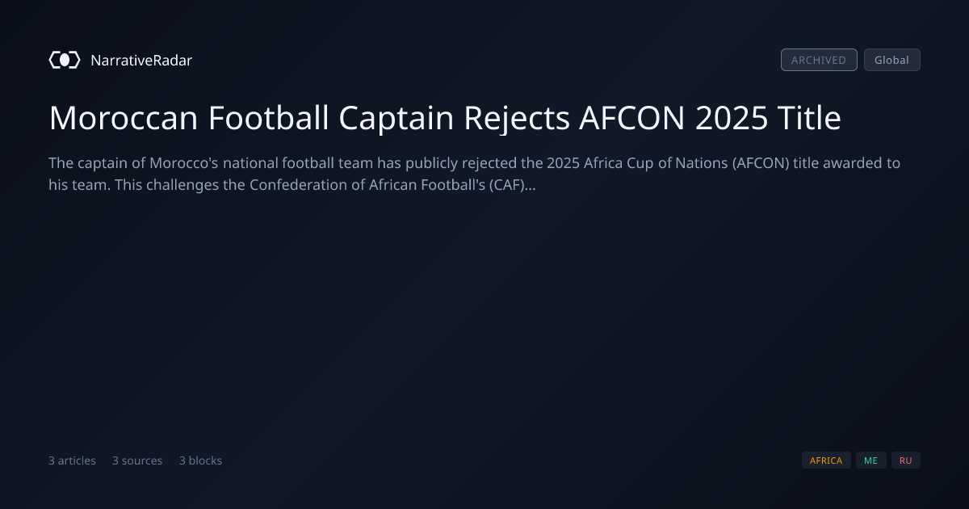This screenshot has width=969, height=509.
Task: Click the NarrativeRadar logo icon
Action: 65,60
